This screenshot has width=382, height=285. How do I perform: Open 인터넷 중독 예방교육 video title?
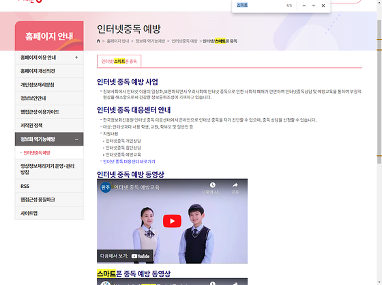pyautogui.click(x=136, y=187)
